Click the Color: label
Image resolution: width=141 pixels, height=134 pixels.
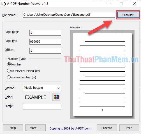click(x=9, y=97)
